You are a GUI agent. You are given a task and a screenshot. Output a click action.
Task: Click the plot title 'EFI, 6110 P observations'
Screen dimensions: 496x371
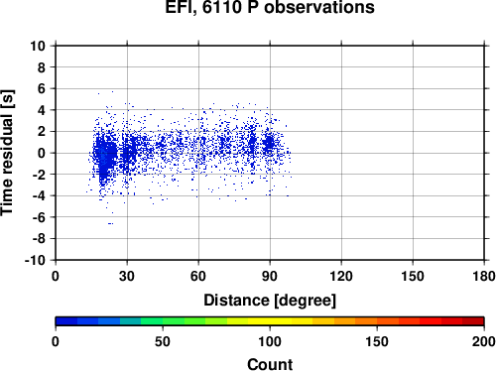[x=270, y=7]
